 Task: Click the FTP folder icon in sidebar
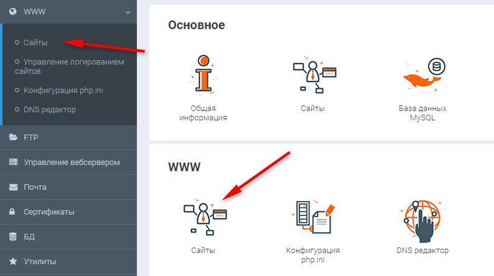click(12, 138)
